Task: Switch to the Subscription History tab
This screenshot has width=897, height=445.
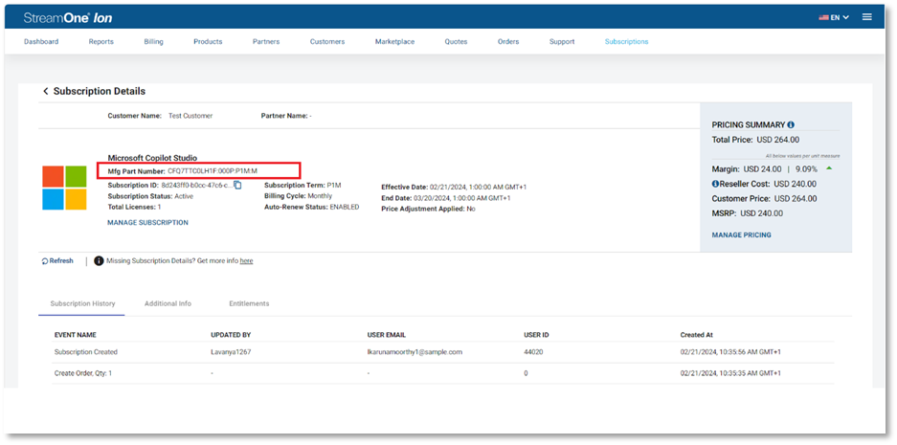Action: (81, 303)
